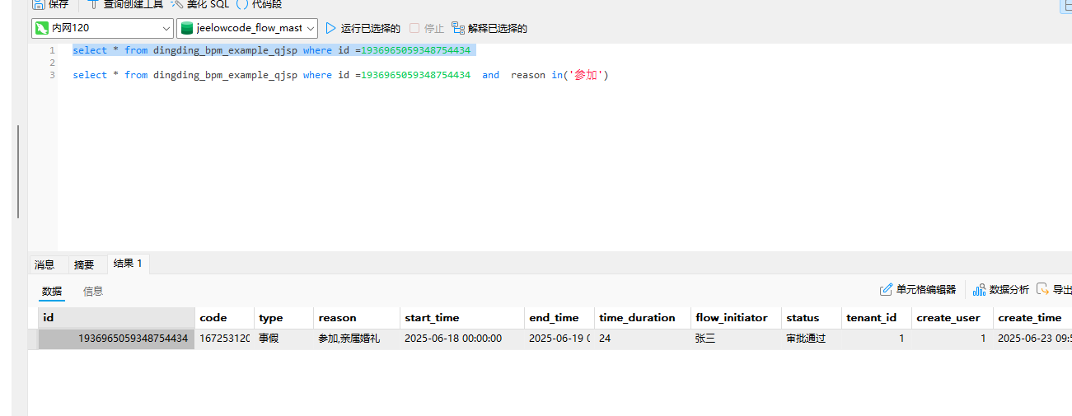The height and width of the screenshot is (416, 1072).
Task: Place cursor in highlighted SQL on line 1
Action: coord(274,50)
